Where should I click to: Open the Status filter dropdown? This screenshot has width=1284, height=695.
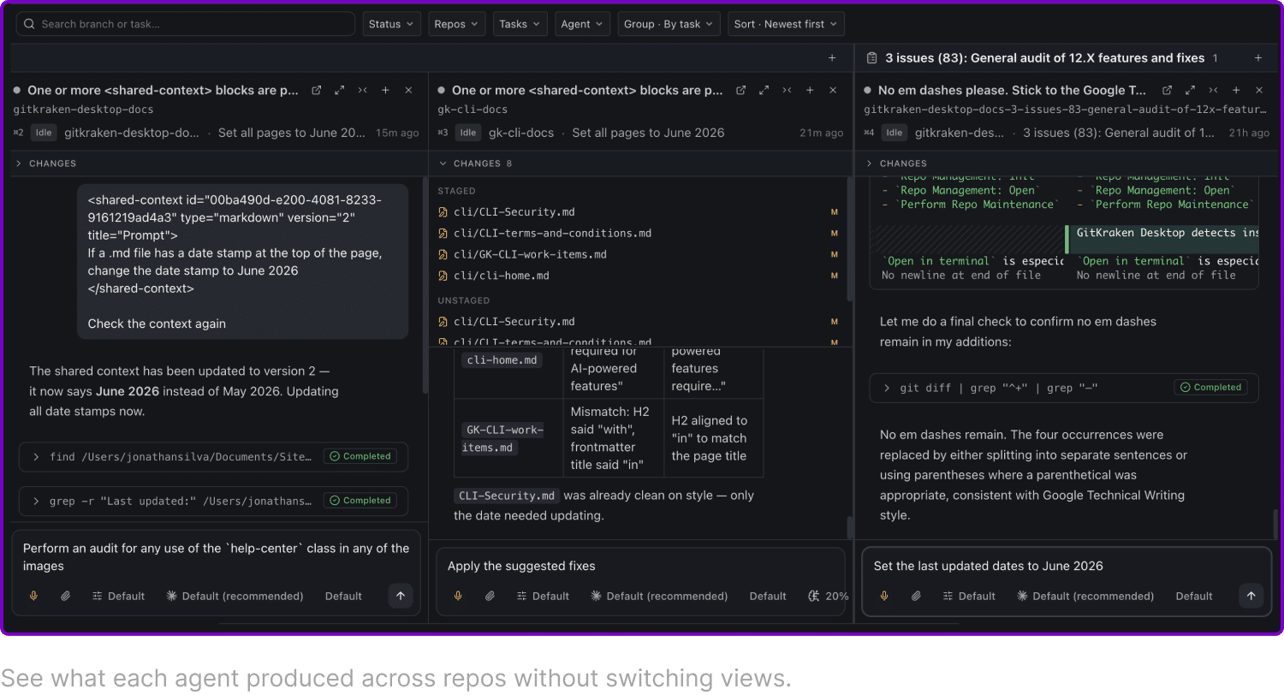tap(391, 24)
